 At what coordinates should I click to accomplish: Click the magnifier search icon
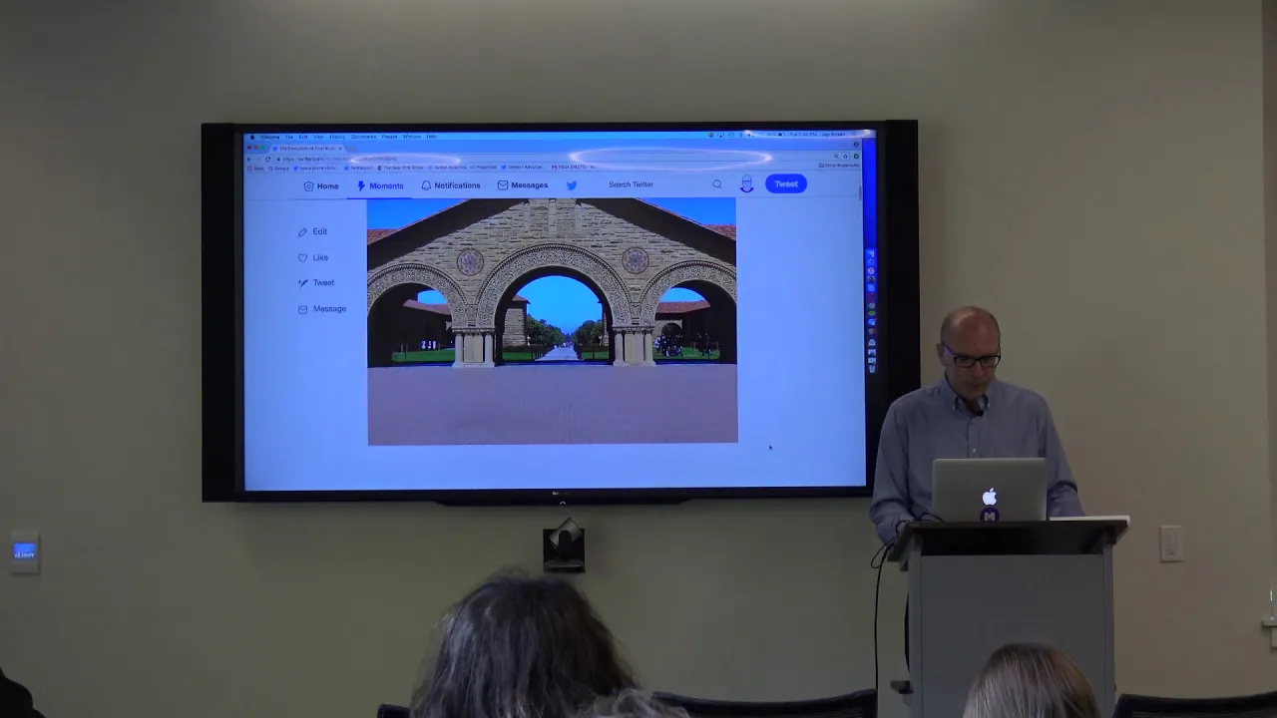click(717, 184)
